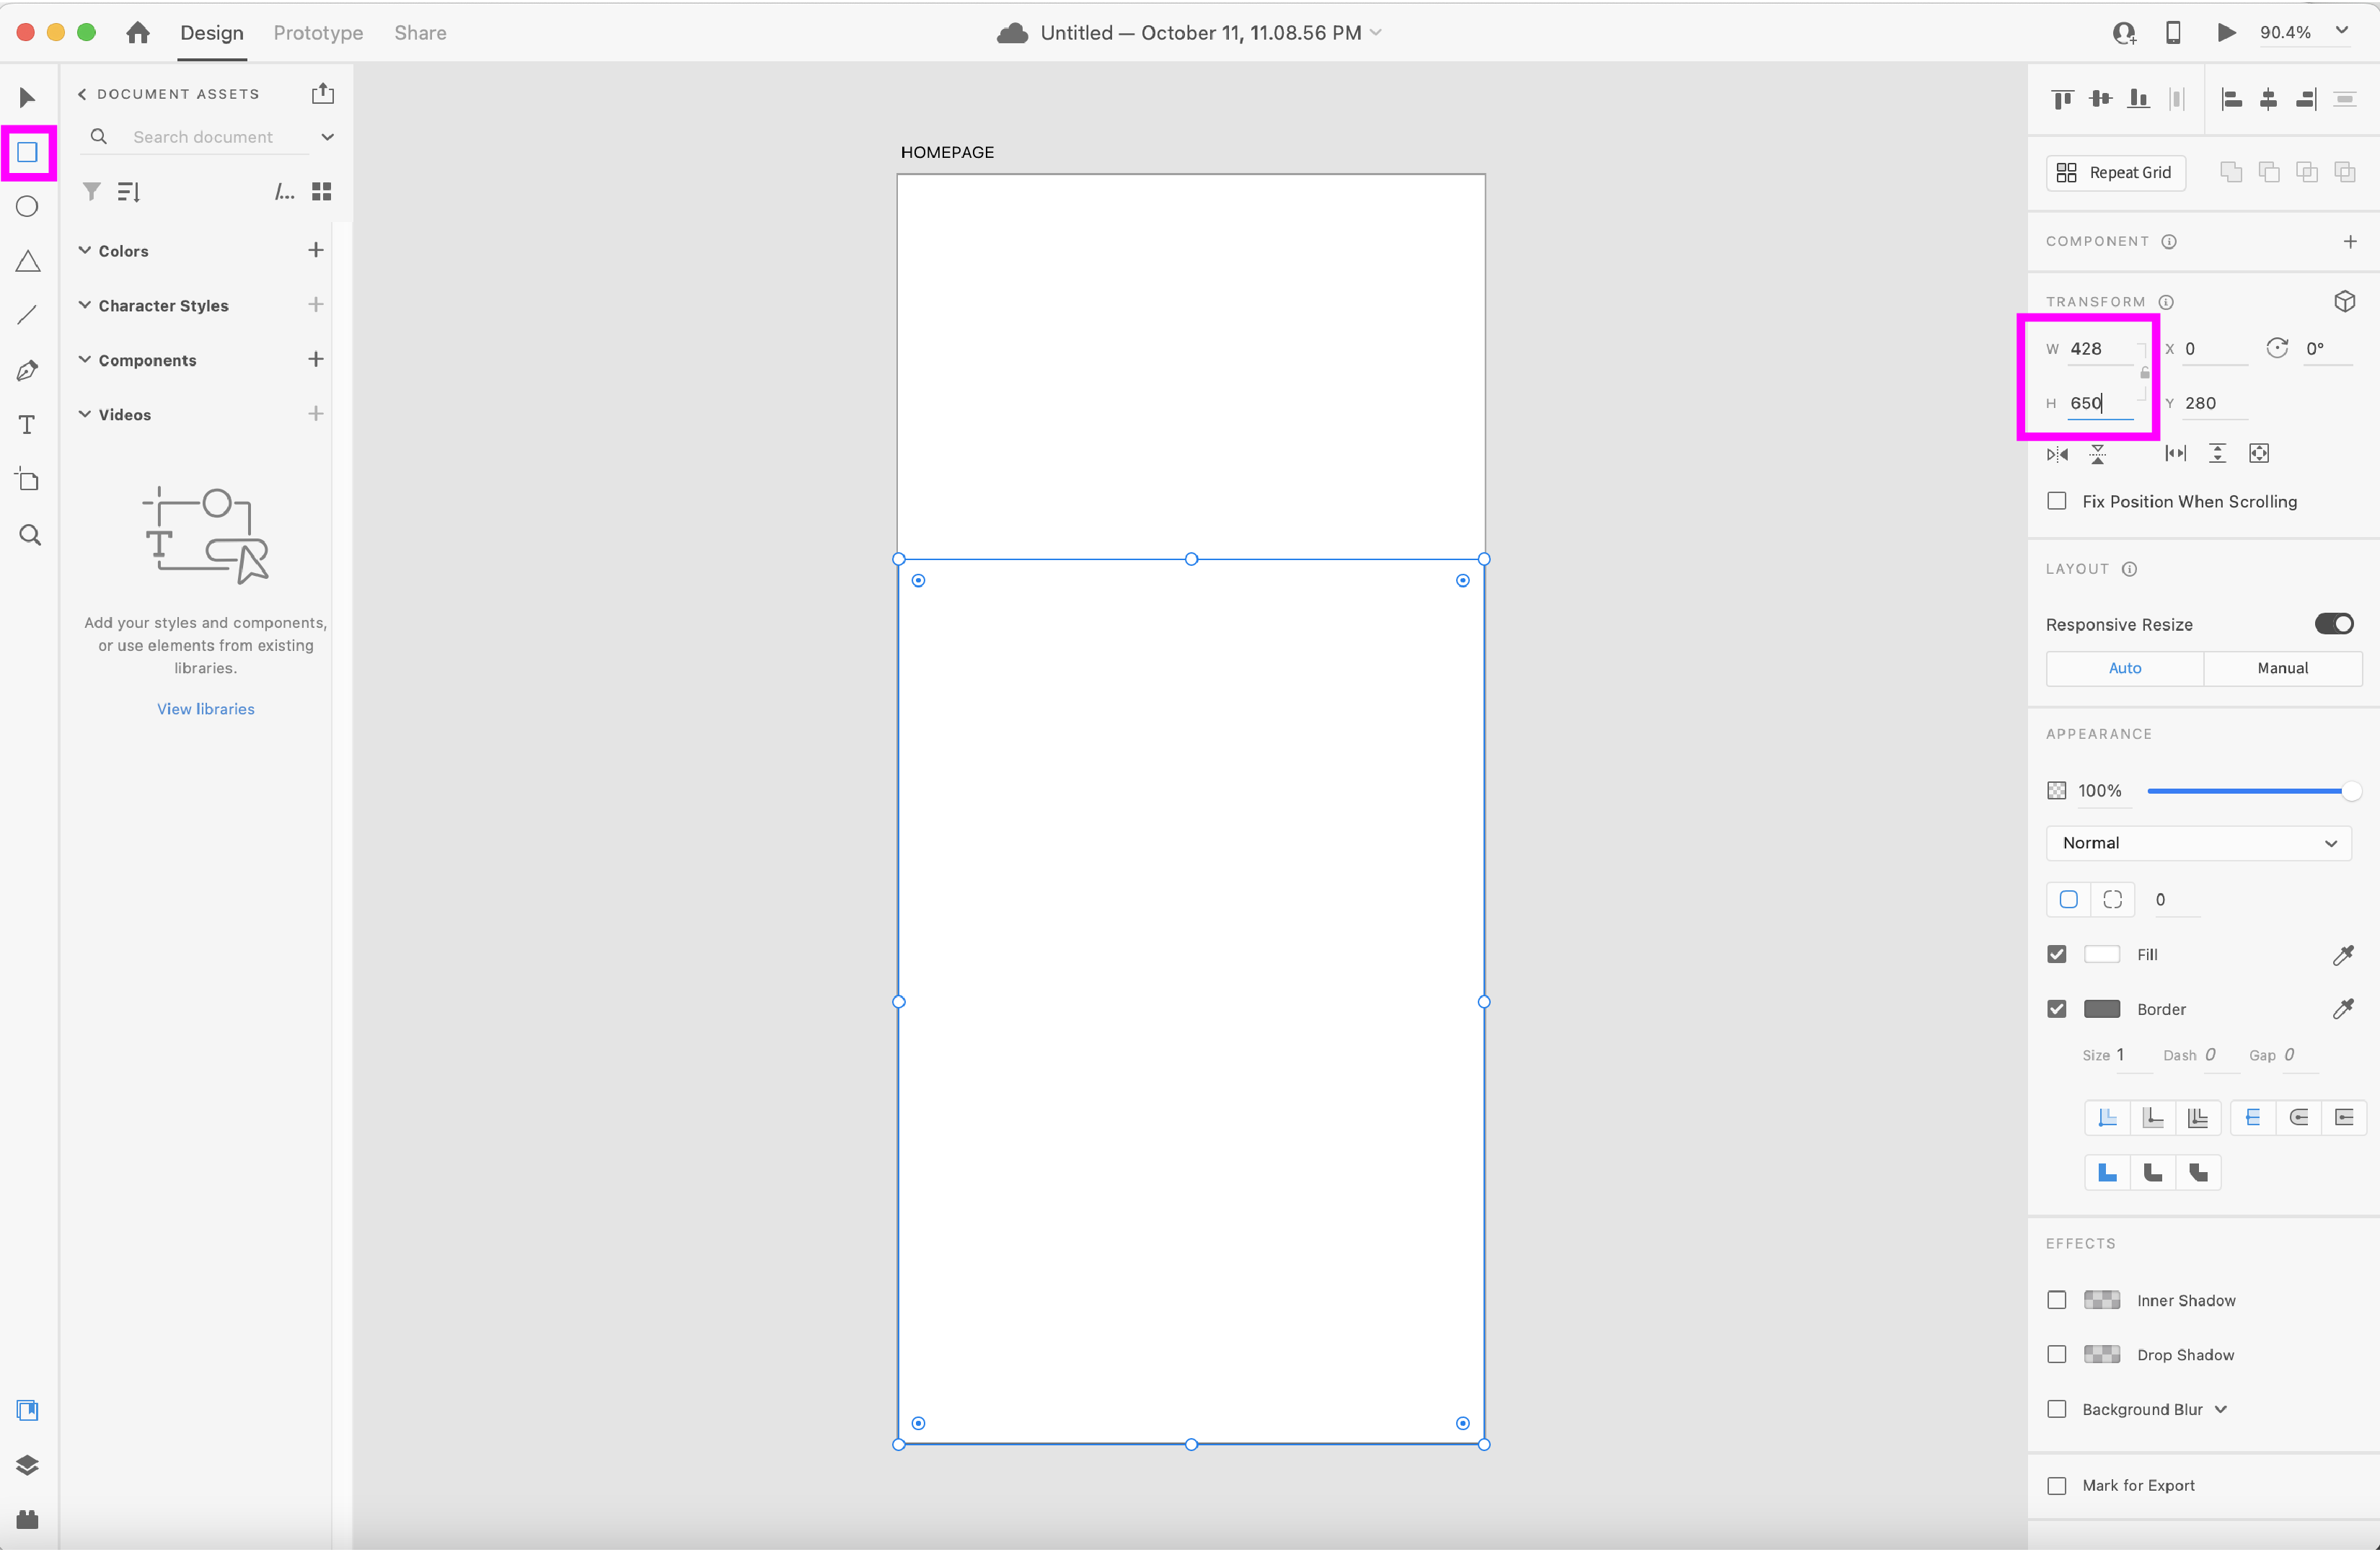
Task: Select the Pen tool
Action: click(x=27, y=371)
